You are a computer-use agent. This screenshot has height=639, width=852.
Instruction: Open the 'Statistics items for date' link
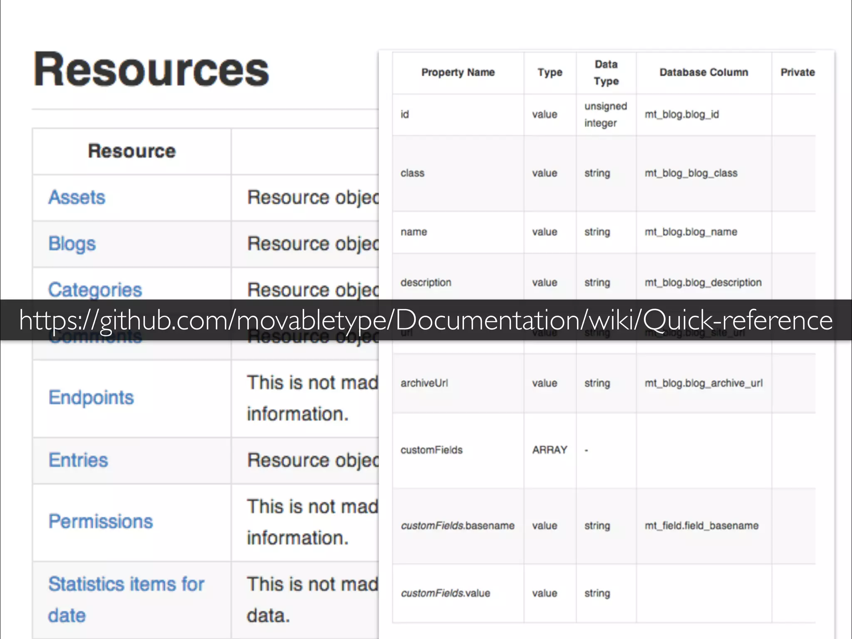[126, 599]
